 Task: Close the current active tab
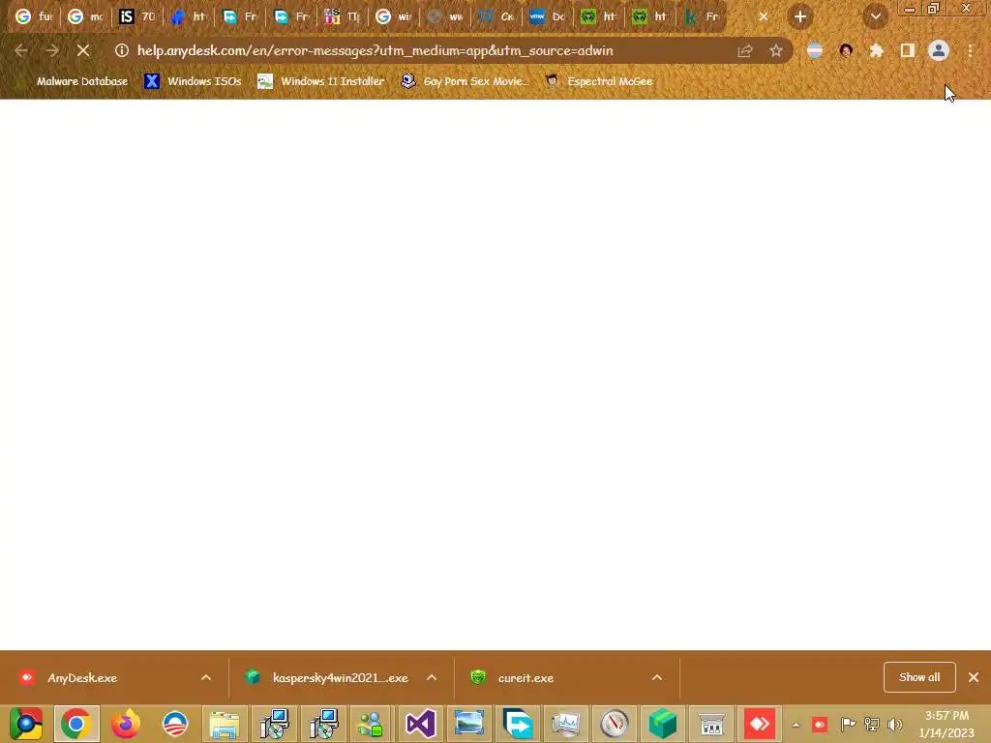click(764, 17)
